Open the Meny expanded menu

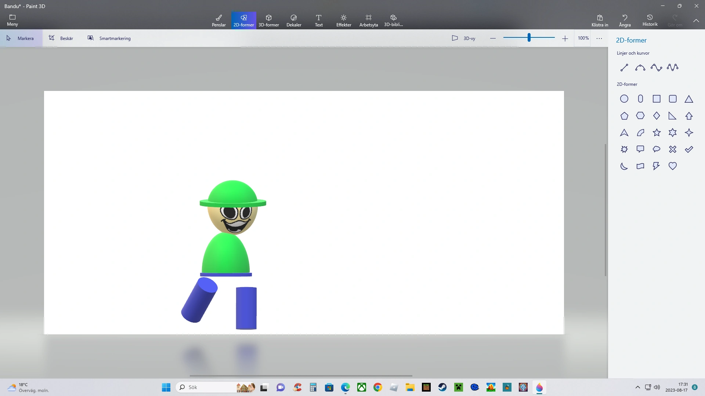coord(12,20)
